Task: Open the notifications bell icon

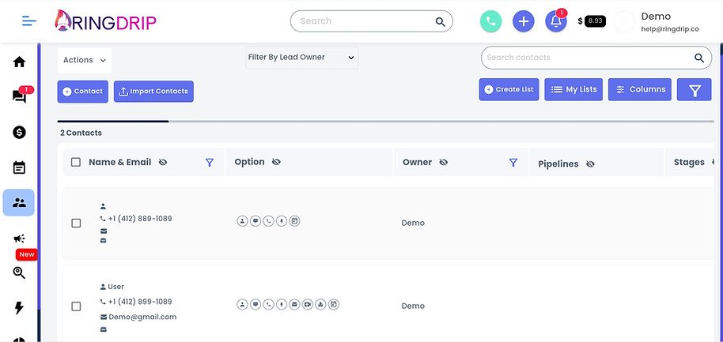Action: pyautogui.click(x=556, y=21)
